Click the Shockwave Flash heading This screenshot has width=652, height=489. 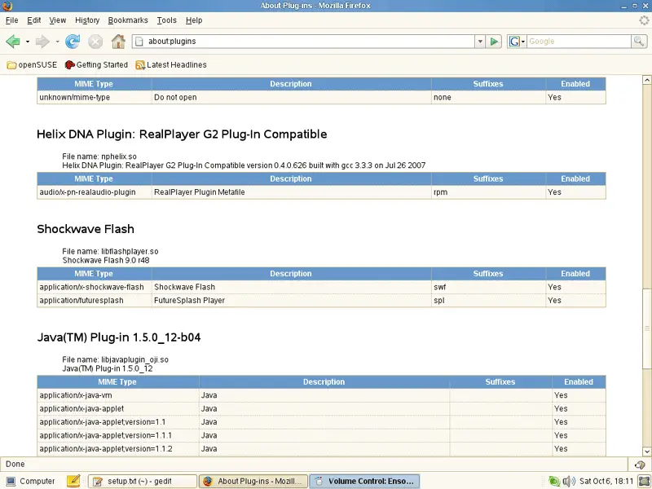86,229
